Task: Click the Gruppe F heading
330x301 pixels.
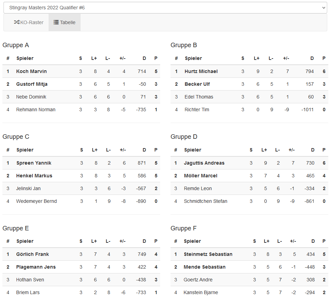Action: point(184,228)
